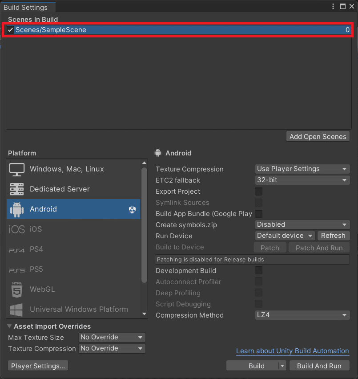Viewport: 358px width, 379px height.
Task: Open the Build button dropdown arrow
Action: click(x=282, y=366)
